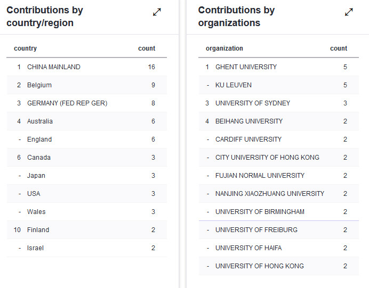This screenshot has height=288, width=369.
Task: Select UNIVERSITY OF SYDNEY row
Action: 253,103
